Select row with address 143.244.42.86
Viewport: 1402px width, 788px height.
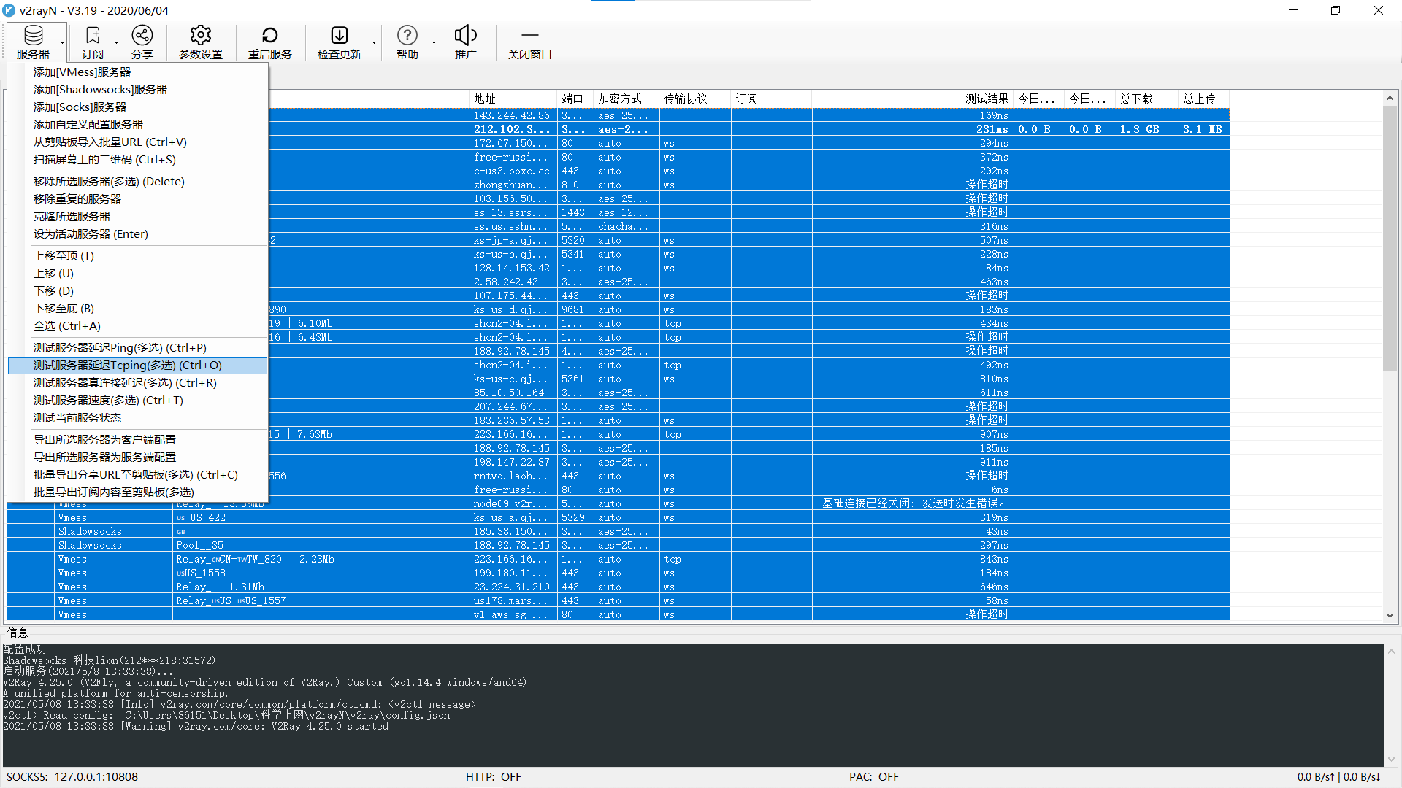pyautogui.click(x=618, y=115)
